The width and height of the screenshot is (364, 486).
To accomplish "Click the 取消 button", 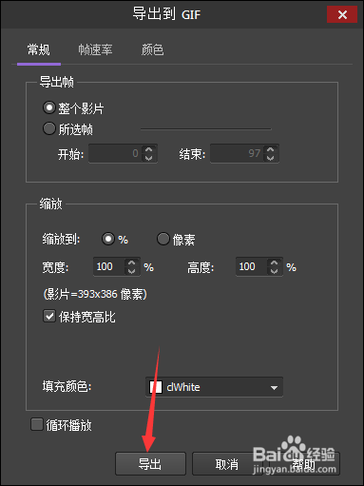I will coord(227,464).
